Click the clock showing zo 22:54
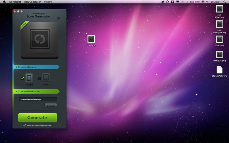The height and width of the screenshot is (143, 229). pos(216,2)
